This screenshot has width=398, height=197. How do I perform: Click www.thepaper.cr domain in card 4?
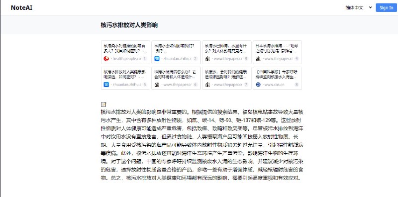click(279, 59)
